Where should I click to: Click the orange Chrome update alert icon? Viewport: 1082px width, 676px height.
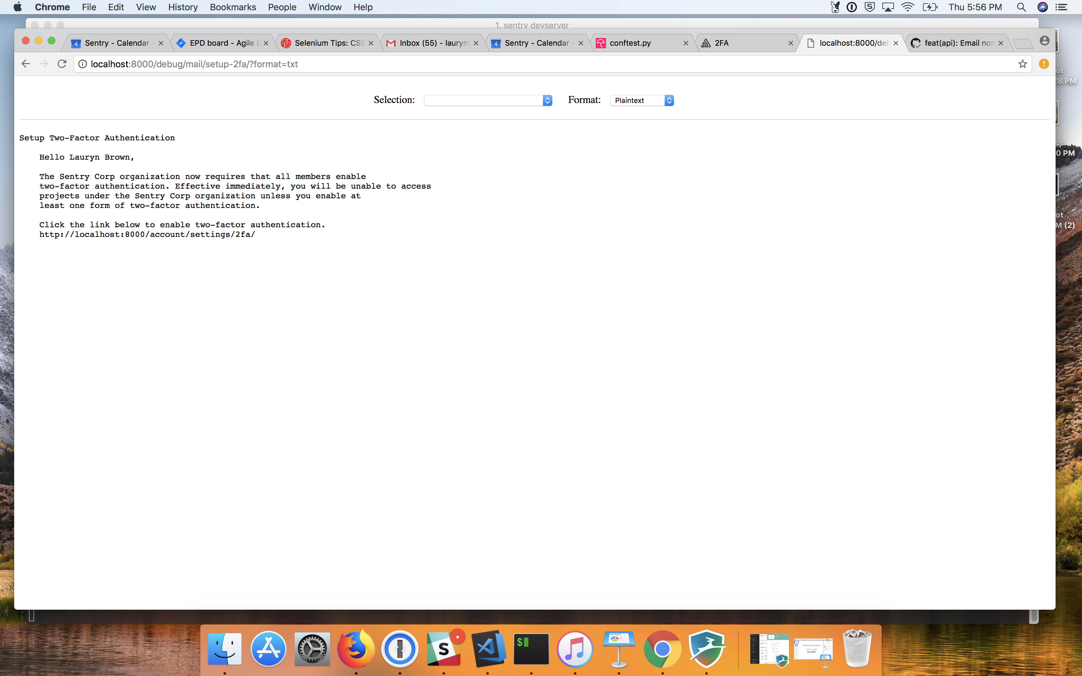(1044, 64)
